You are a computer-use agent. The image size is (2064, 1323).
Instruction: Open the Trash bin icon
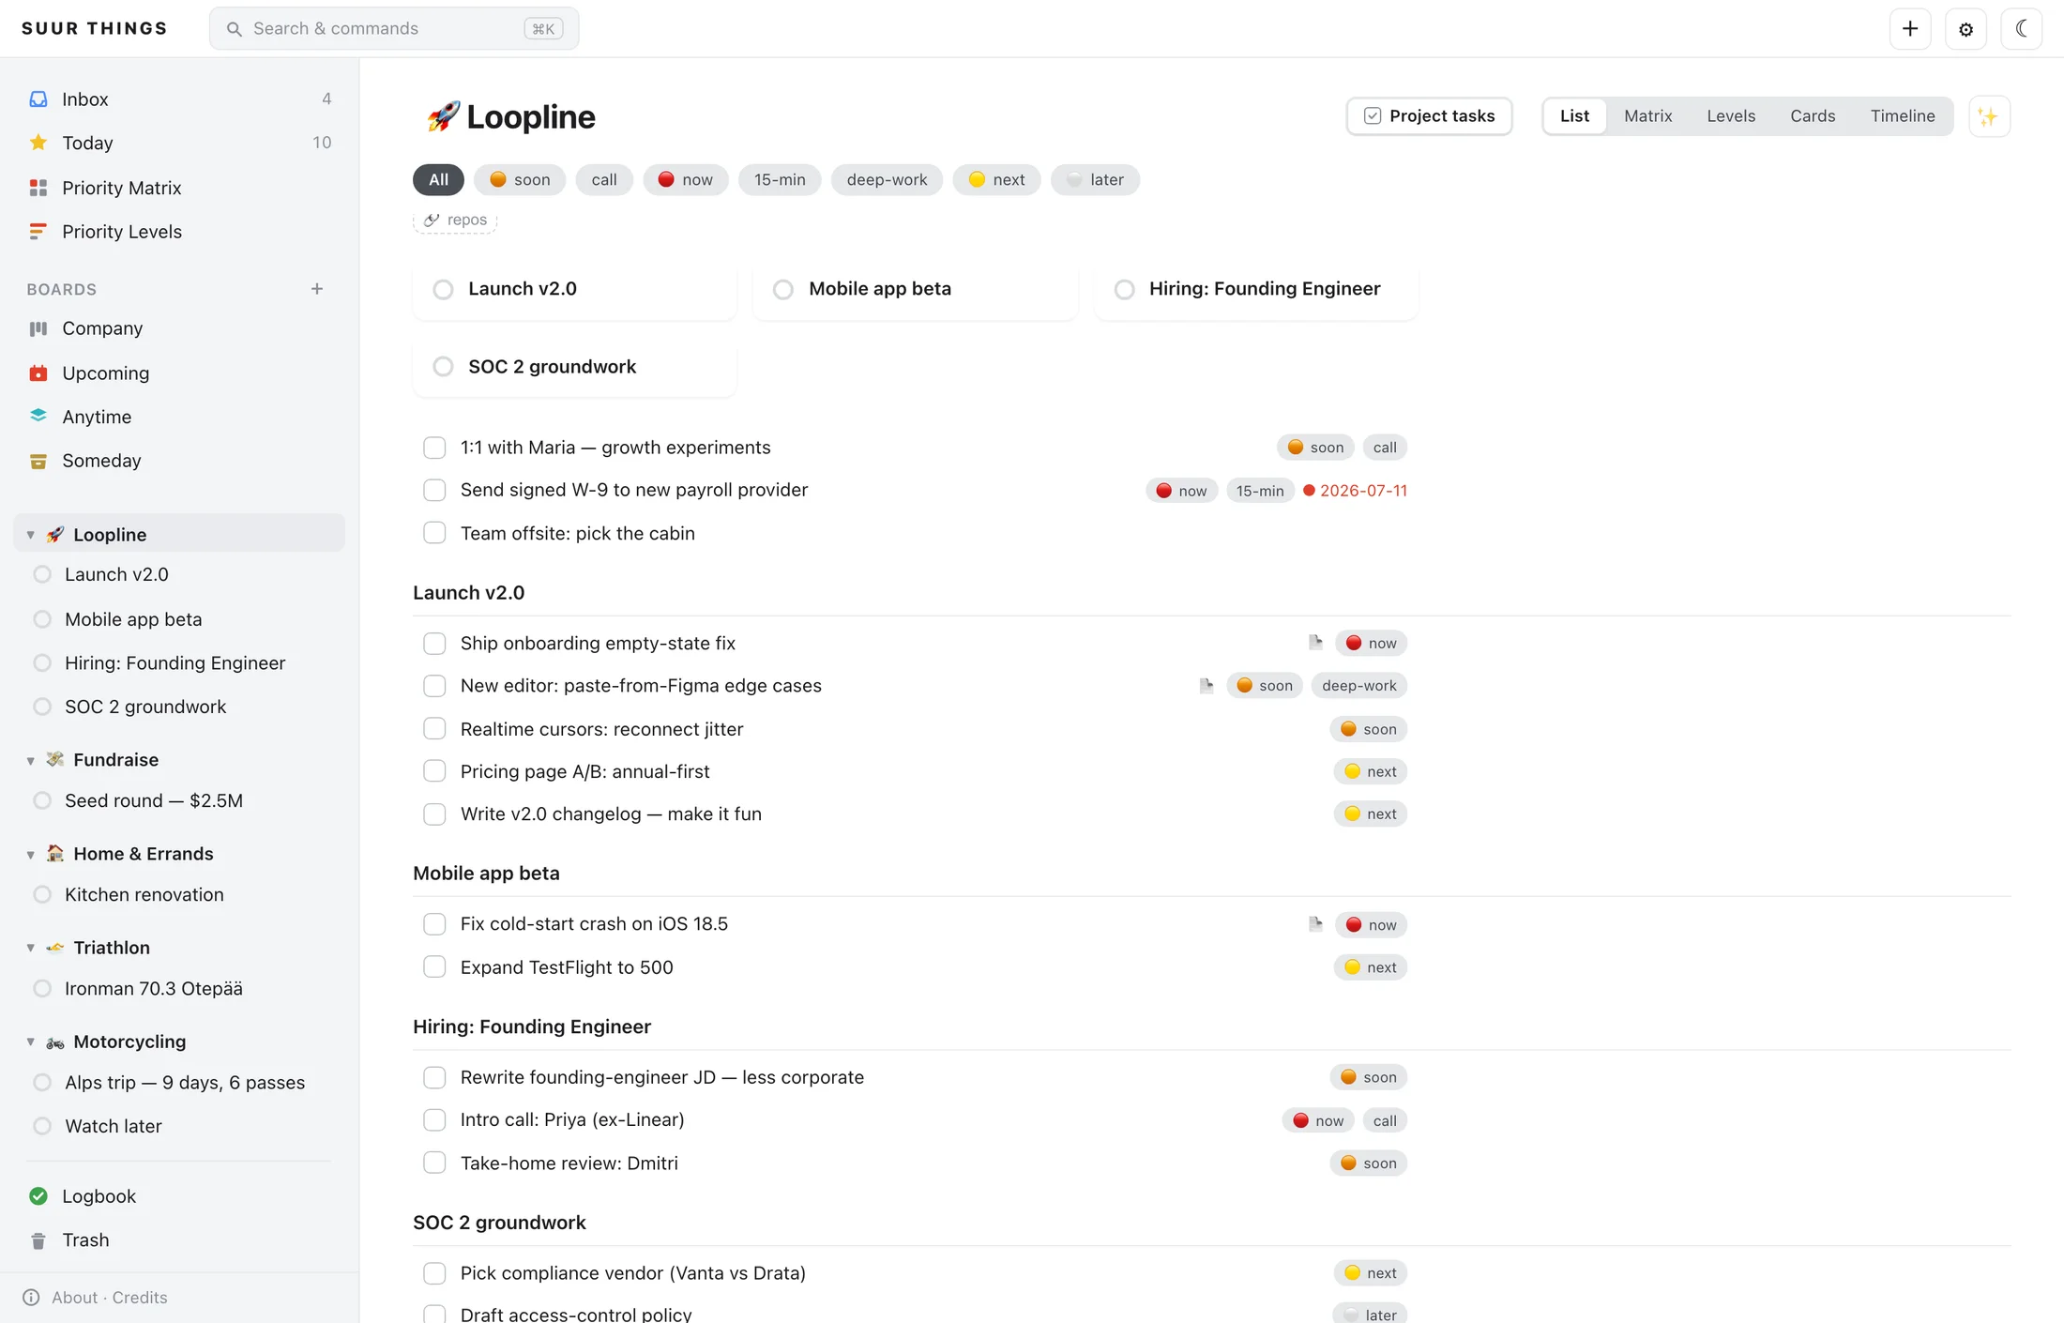tap(38, 1240)
